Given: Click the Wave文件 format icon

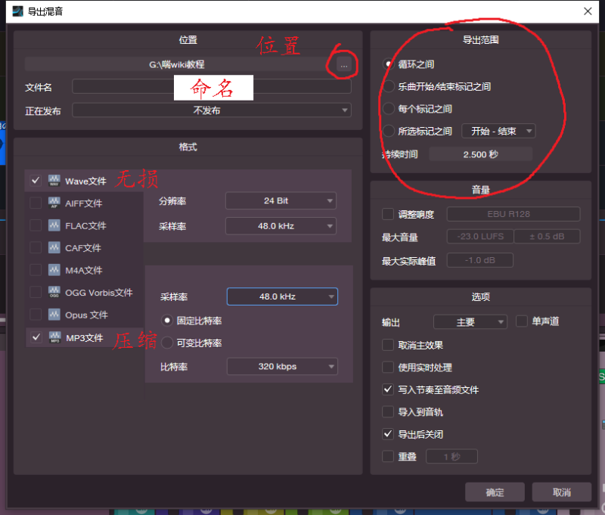Looking at the screenshot, I should pos(54,181).
